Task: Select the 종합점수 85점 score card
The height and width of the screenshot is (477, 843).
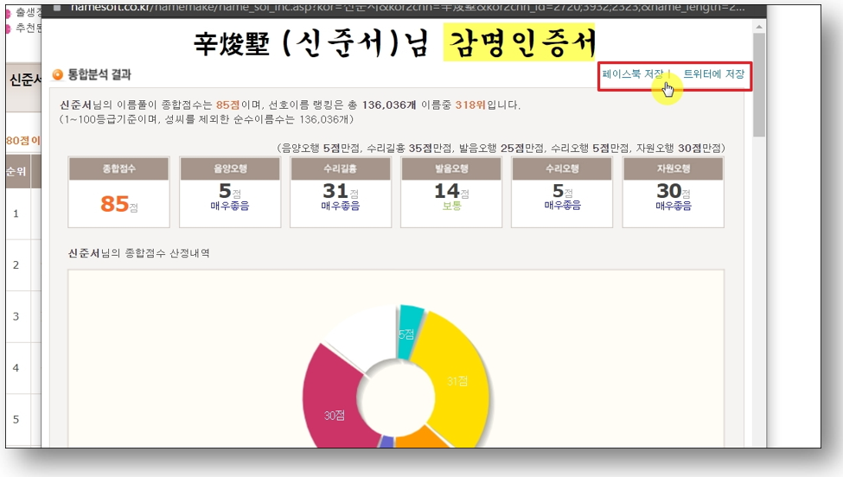Action: point(118,193)
